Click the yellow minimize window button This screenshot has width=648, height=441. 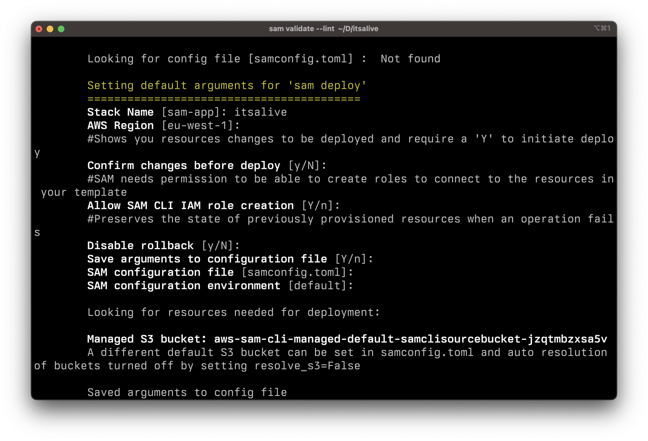tap(50, 29)
